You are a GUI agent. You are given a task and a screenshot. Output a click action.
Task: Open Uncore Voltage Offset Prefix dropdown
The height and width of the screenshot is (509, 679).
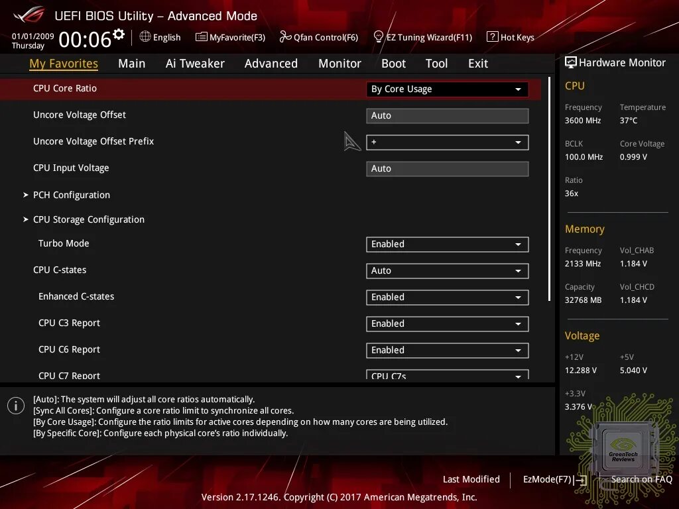[448, 142]
